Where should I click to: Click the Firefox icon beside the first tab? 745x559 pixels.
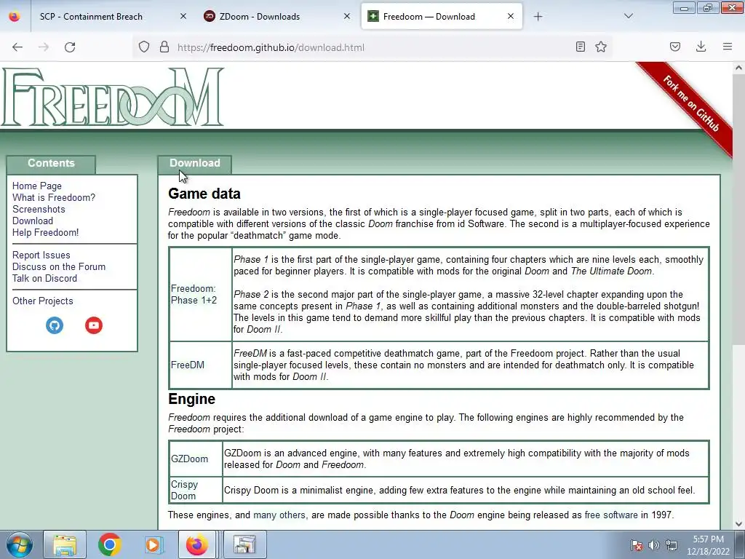click(15, 17)
